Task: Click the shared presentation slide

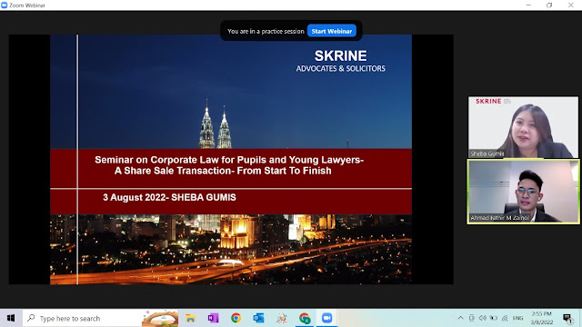Action: pos(231,160)
